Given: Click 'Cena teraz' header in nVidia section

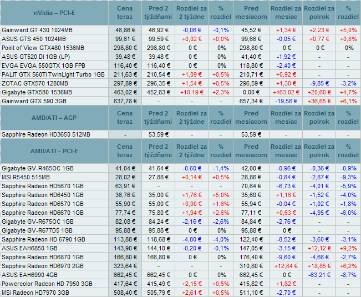Looking at the screenshot, I should 125,13.
